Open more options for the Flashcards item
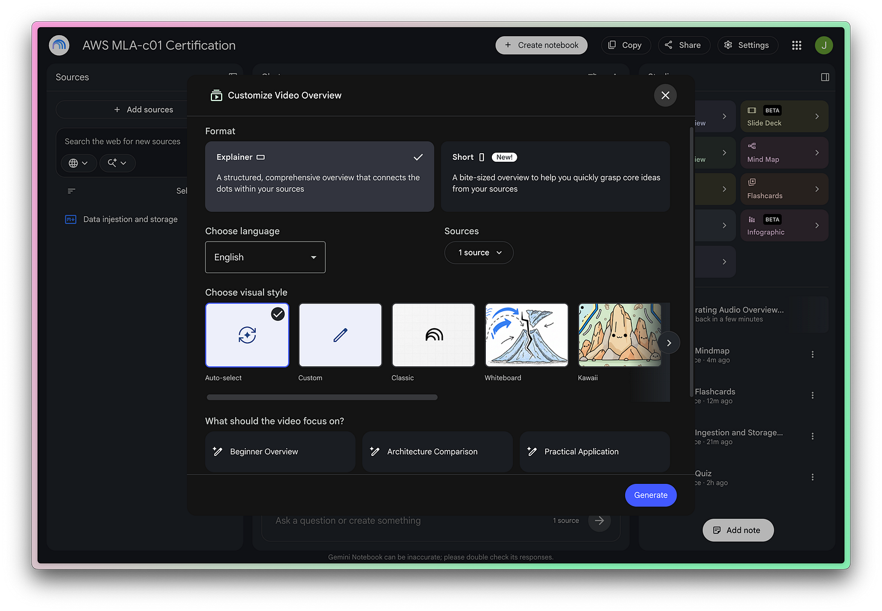The height and width of the screenshot is (611, 882). tap(812, 395)
